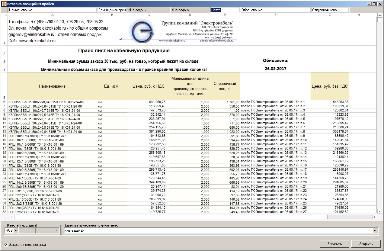
Task: Click the horizontal scrollbar left arrow
Action: pos(12,217)
